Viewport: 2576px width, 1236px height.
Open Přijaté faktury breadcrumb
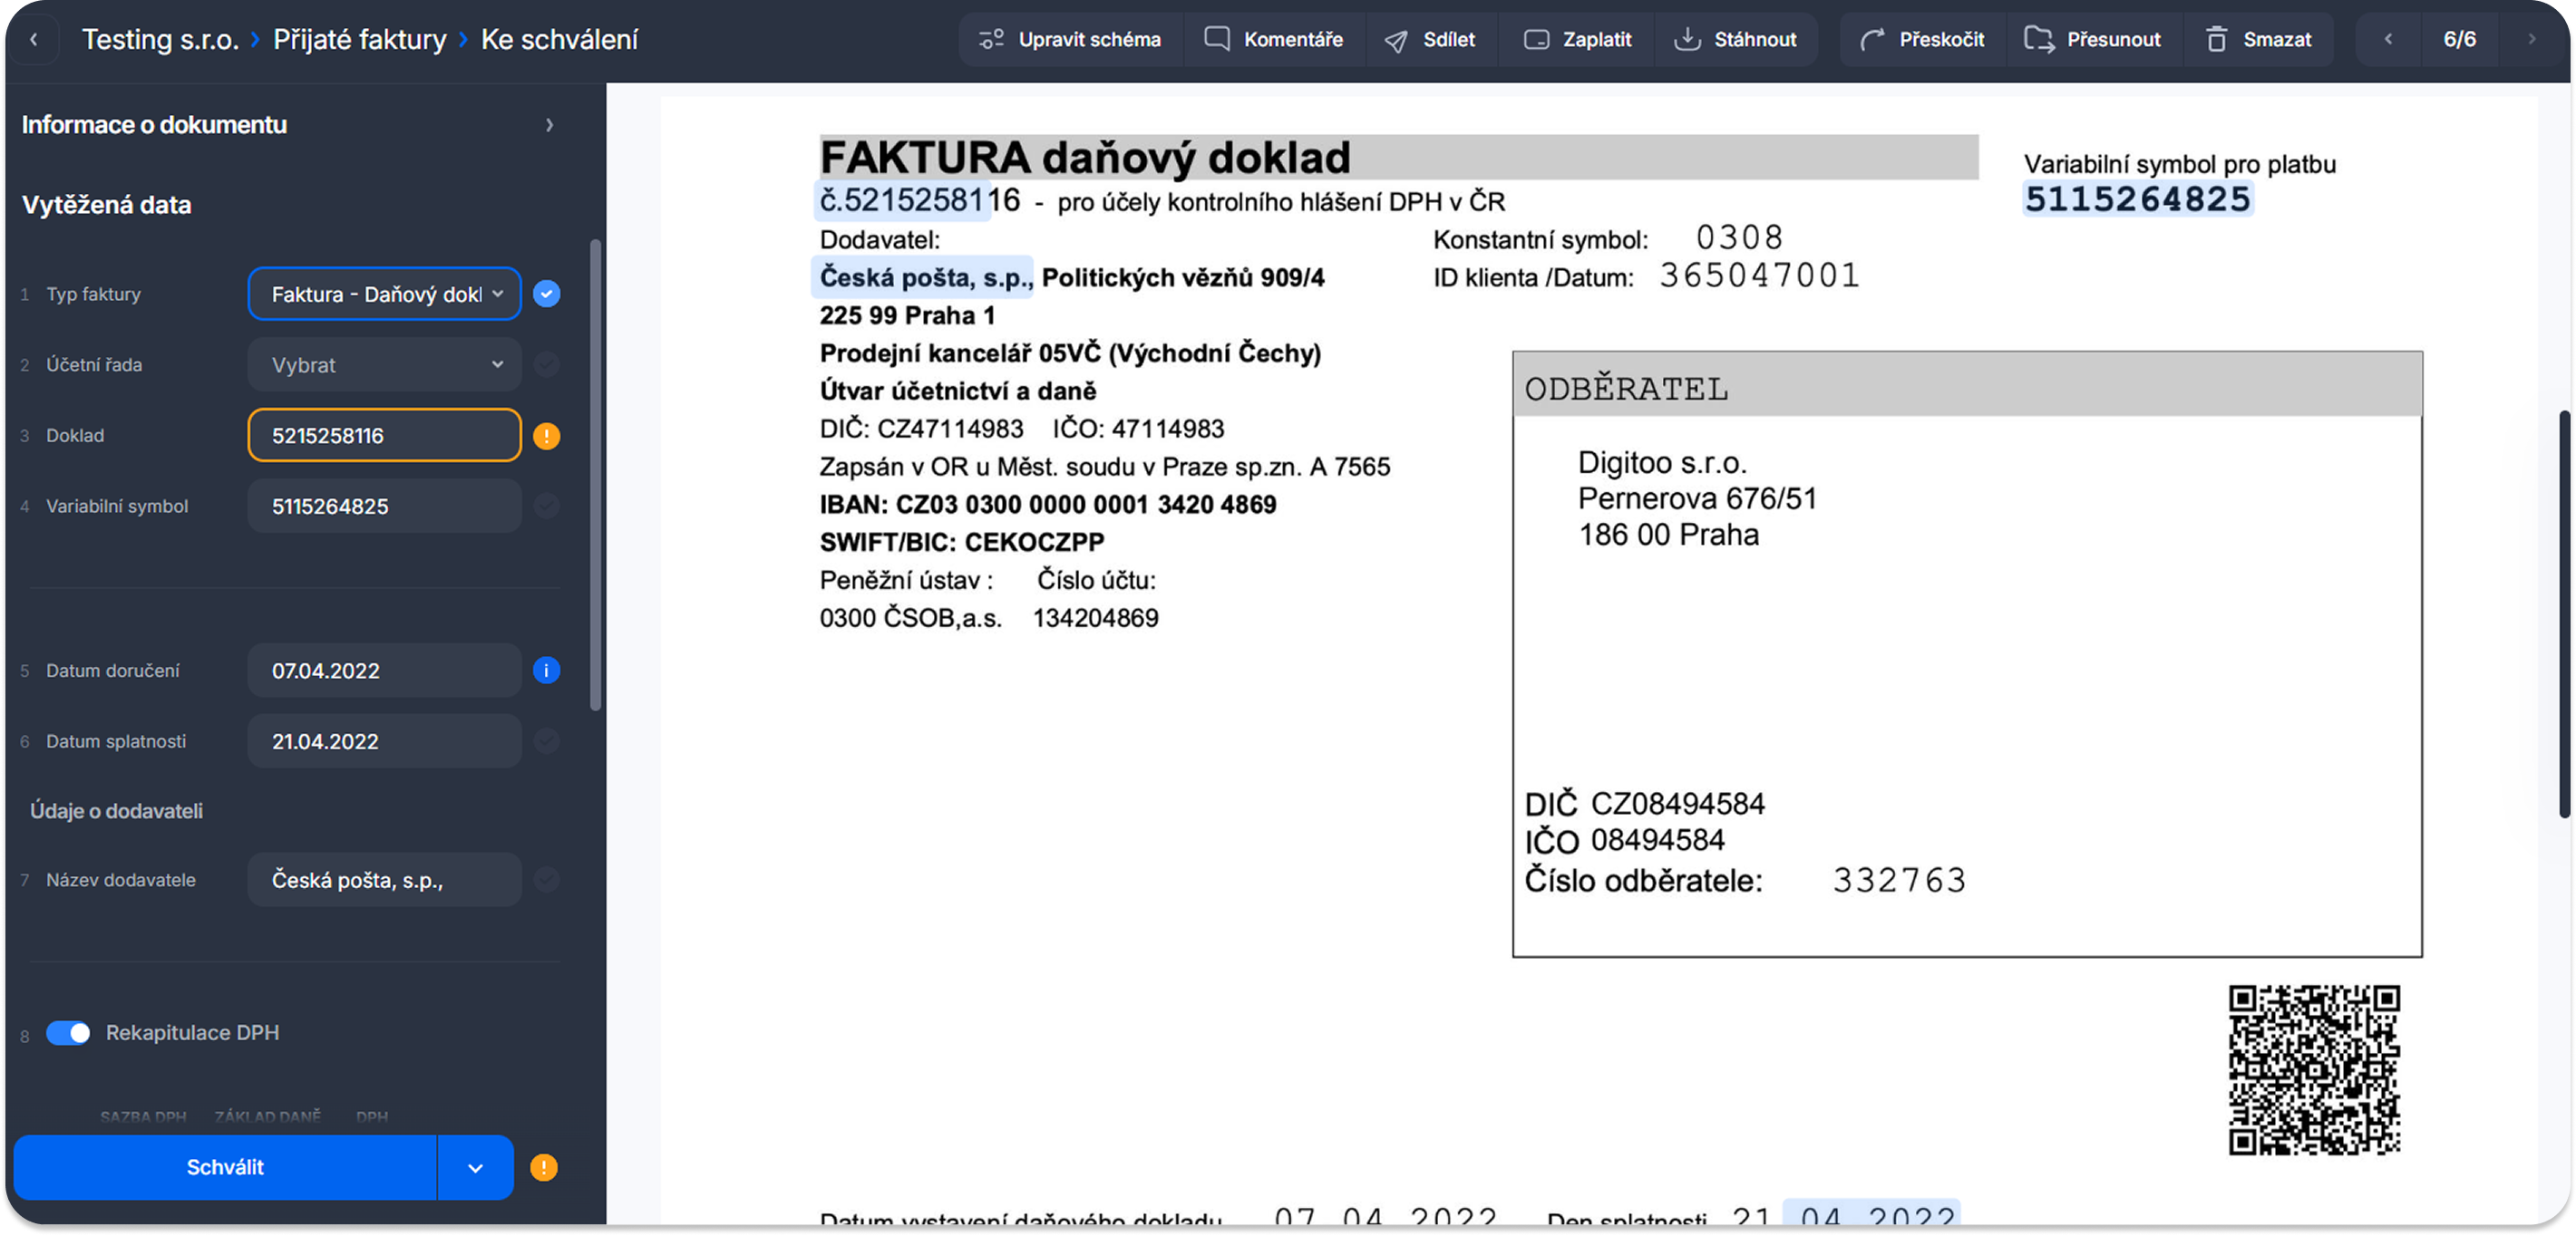pyautogui.click(x=360, y=39)
